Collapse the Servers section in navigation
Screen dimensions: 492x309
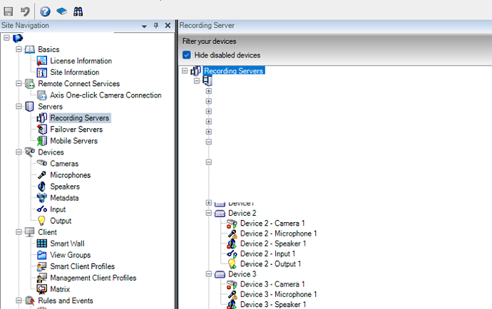point(19,107)
